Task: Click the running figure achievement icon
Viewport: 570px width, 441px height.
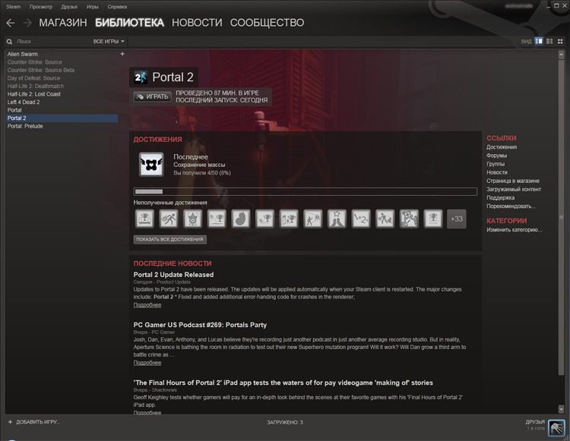Action: (169, 219)
